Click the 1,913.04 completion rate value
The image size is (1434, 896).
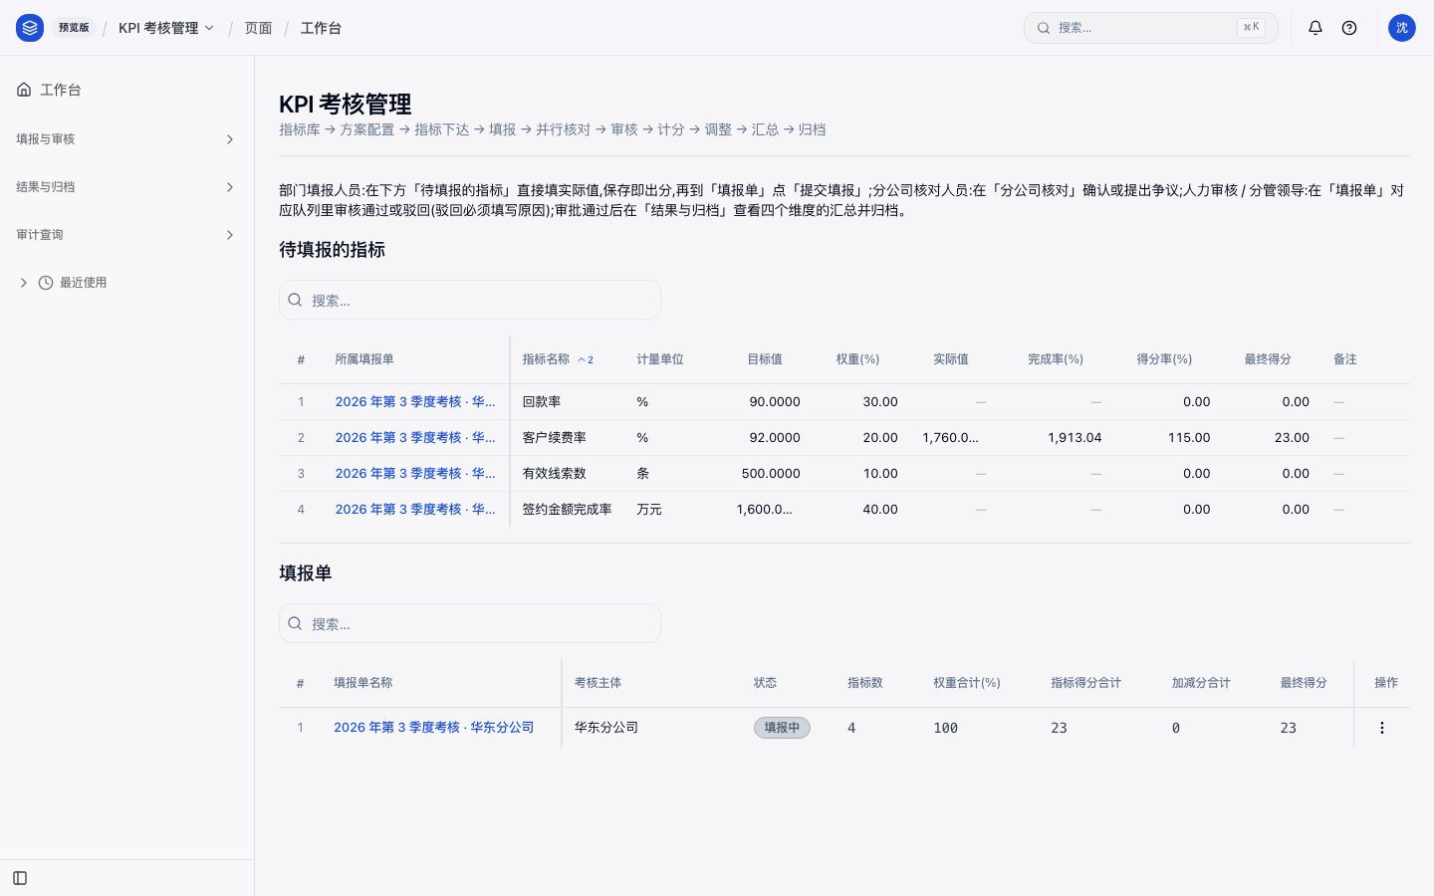(x=1075, y=438)
